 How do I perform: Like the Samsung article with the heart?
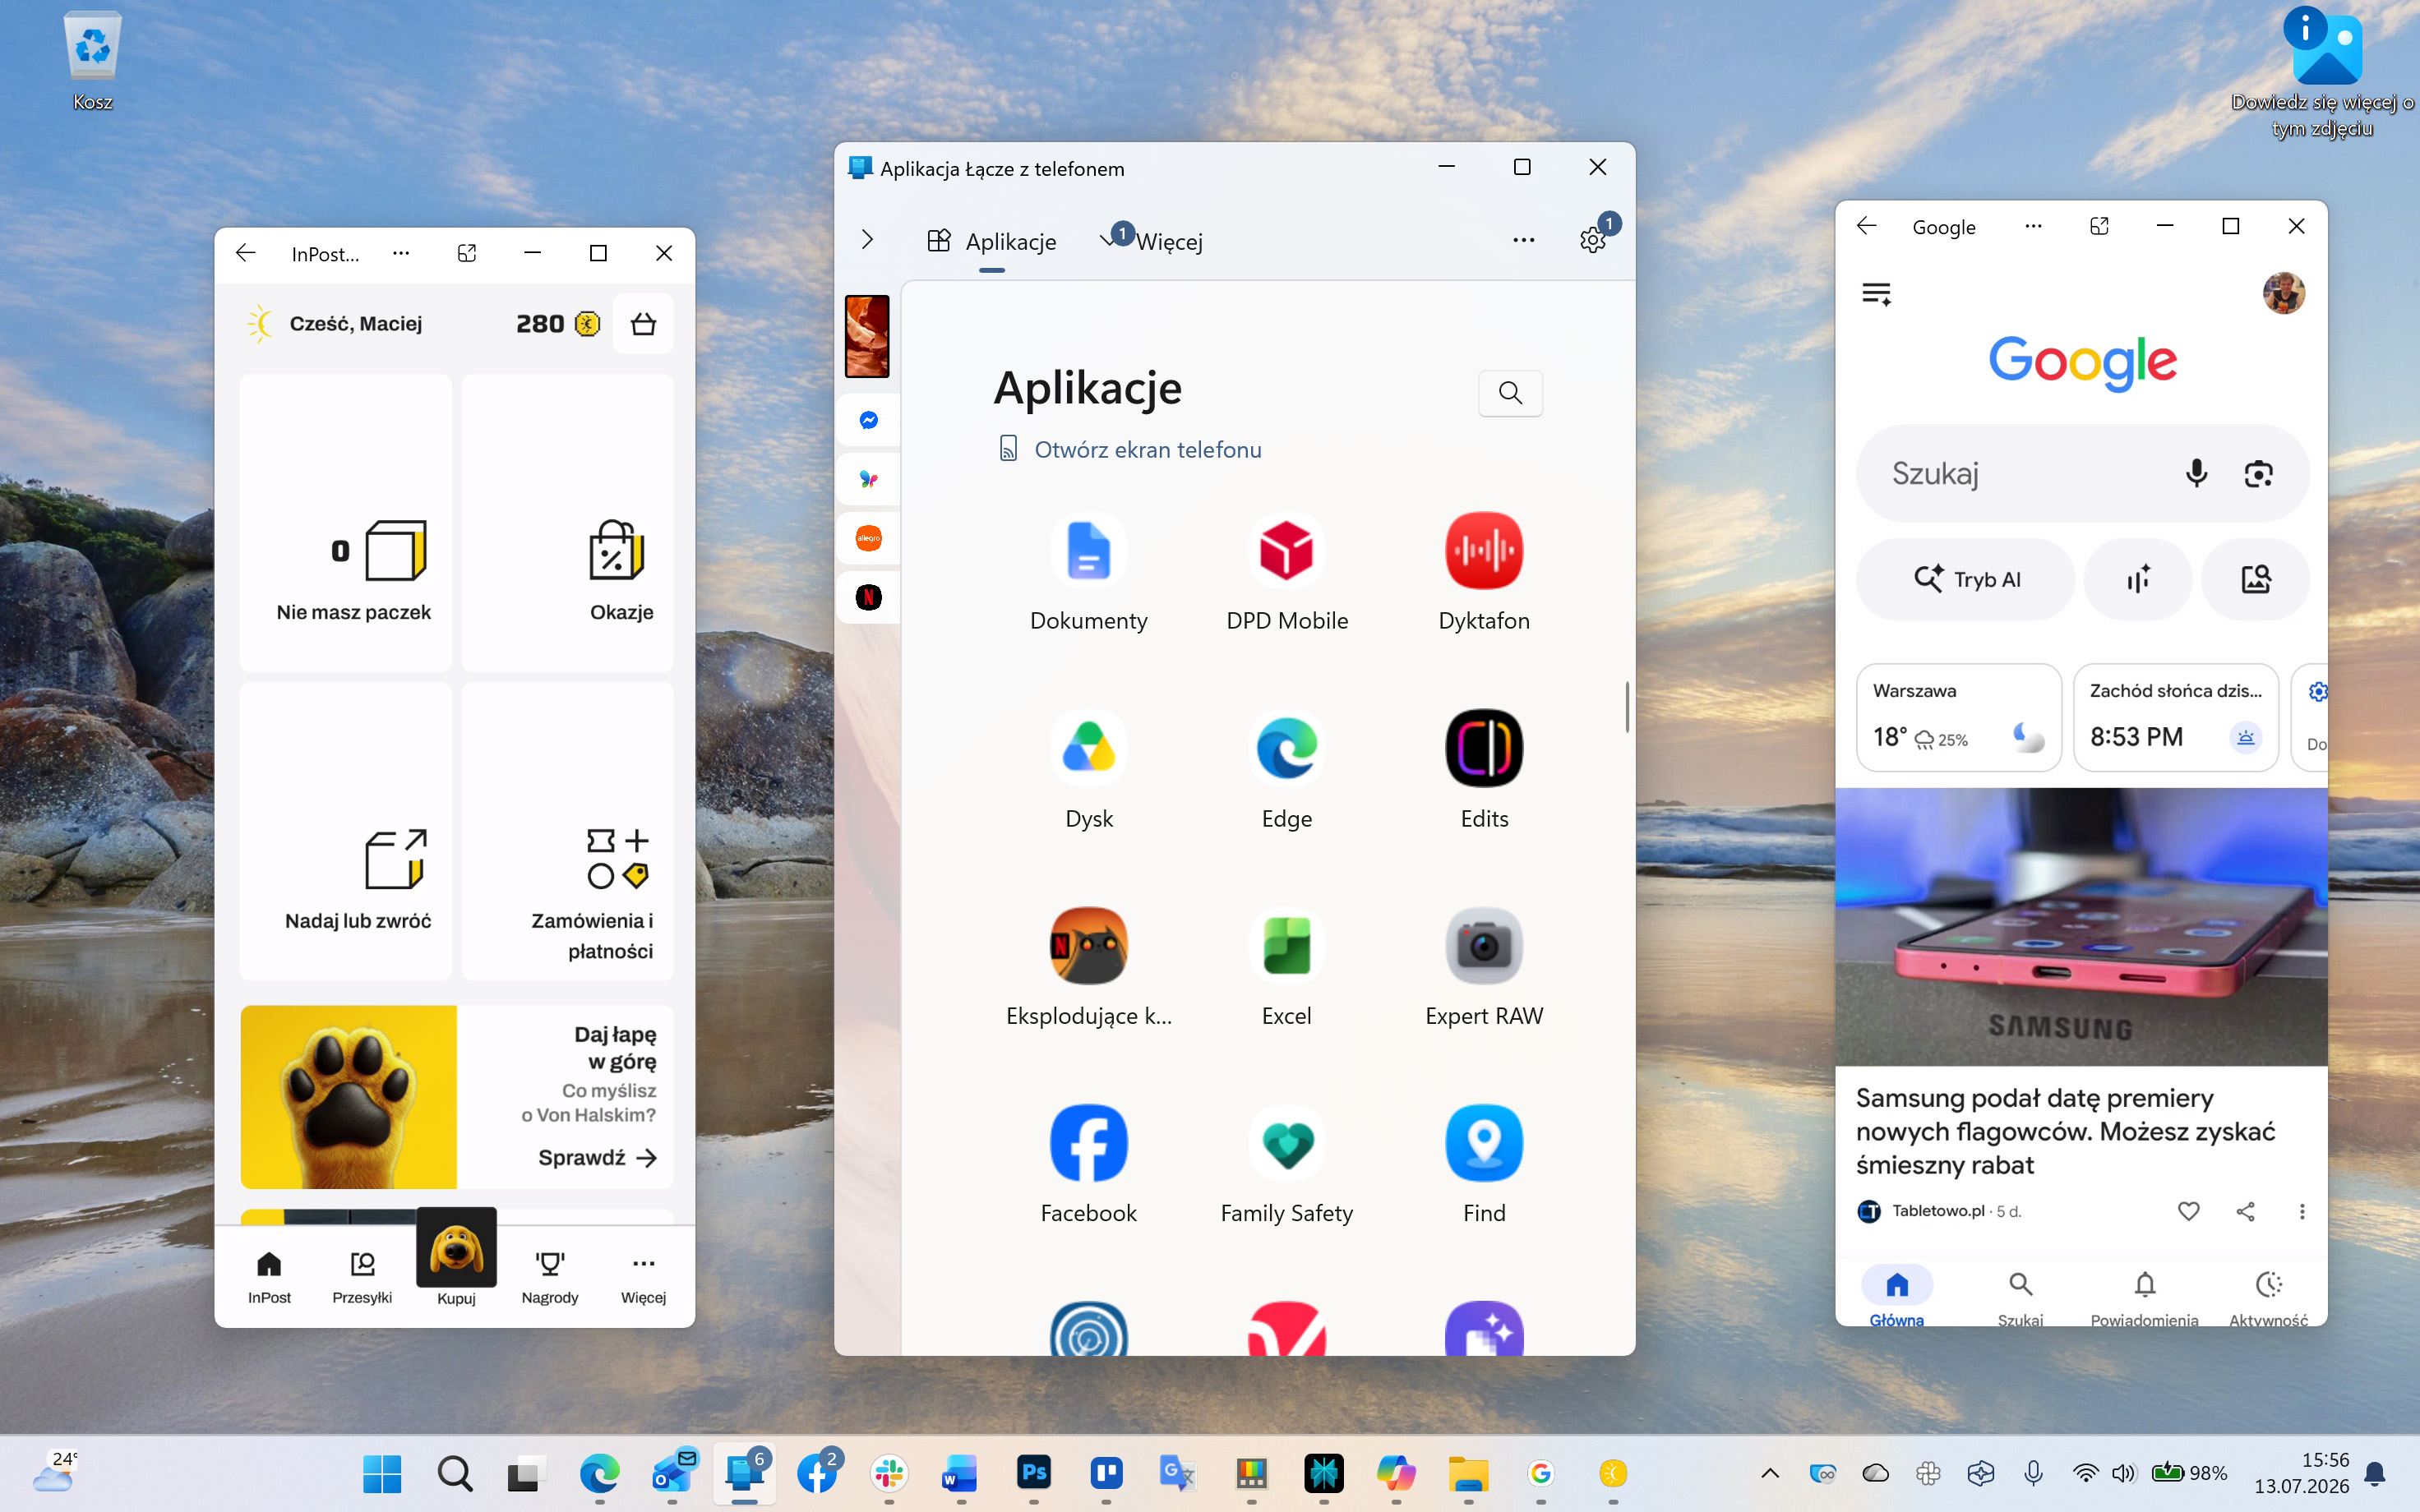(x=2188, y=1211)
